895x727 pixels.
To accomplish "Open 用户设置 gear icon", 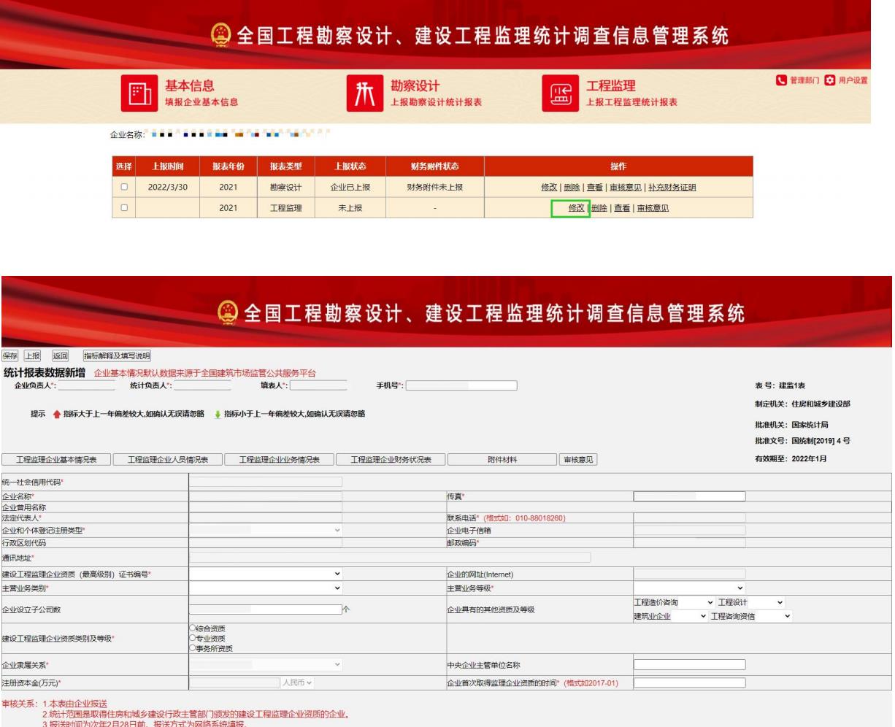I will (829, 80).
